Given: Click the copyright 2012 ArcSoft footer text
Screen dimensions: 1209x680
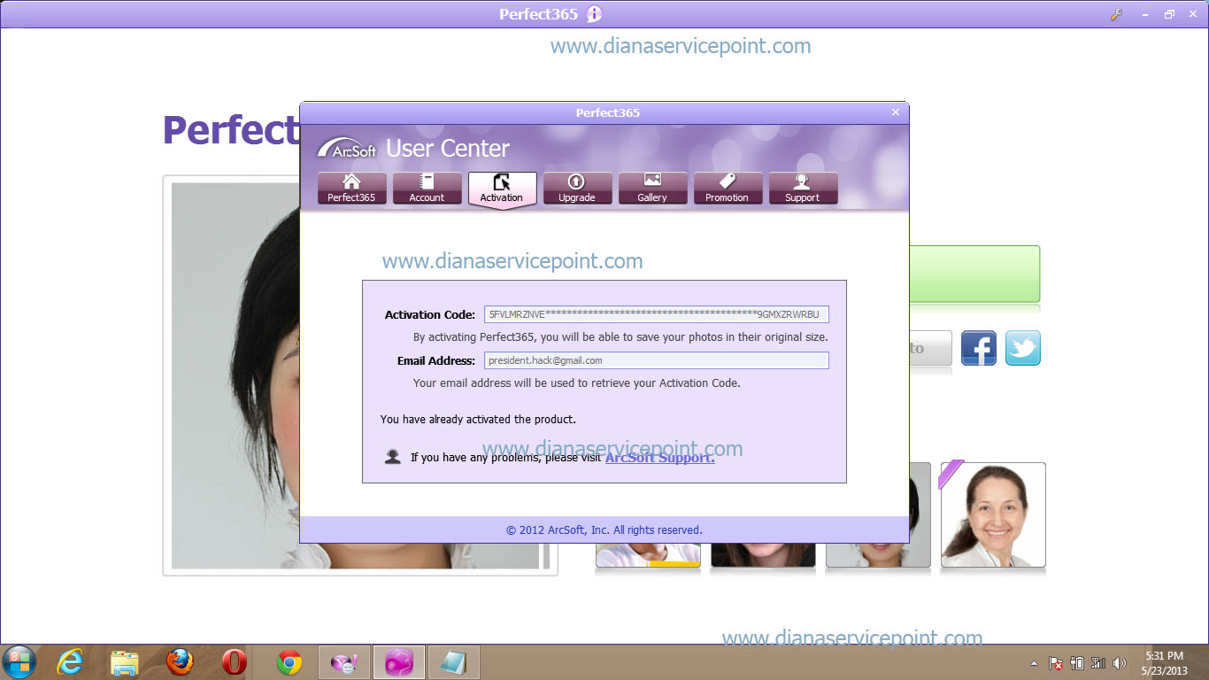Looking at the screenshot, I should coord(604,530).
